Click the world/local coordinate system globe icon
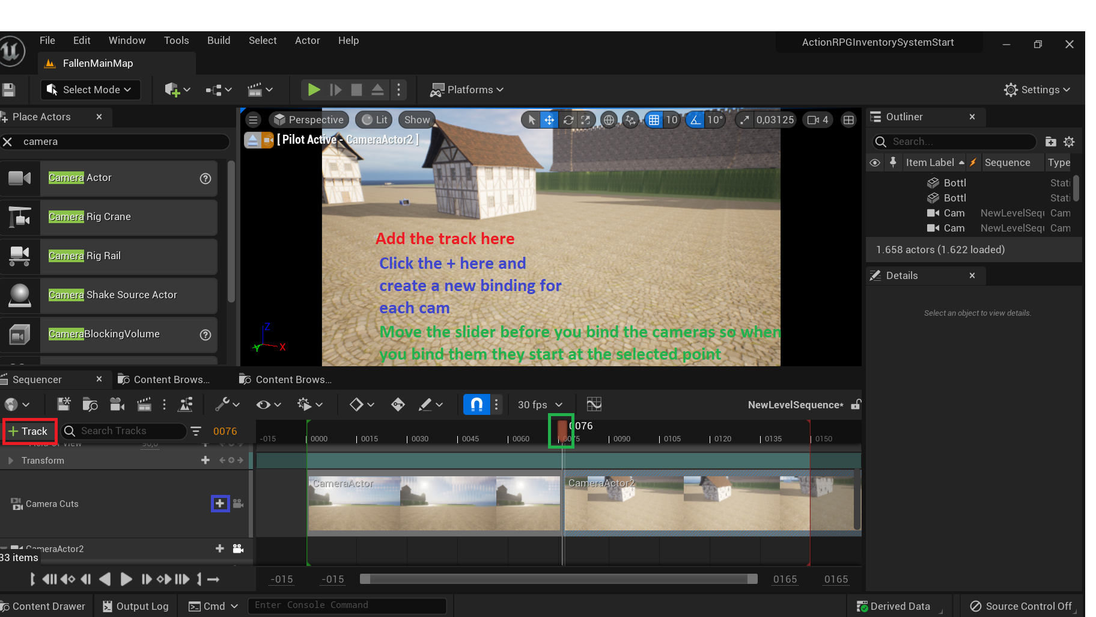This screenshot has width=1096, height=617. (x=609, y=120)
